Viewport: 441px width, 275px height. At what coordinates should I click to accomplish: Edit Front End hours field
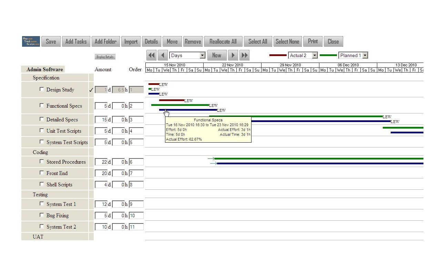[x=119, y=173]
